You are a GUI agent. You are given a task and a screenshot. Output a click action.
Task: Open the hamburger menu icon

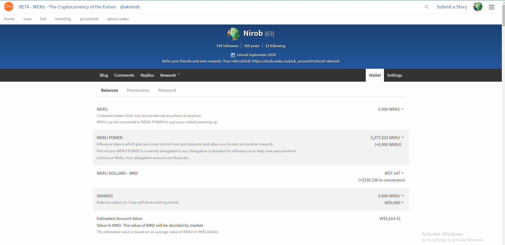click(492, 7)
